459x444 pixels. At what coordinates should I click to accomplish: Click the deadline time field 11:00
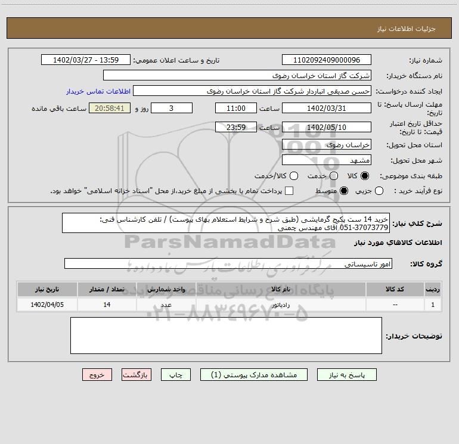236,108
